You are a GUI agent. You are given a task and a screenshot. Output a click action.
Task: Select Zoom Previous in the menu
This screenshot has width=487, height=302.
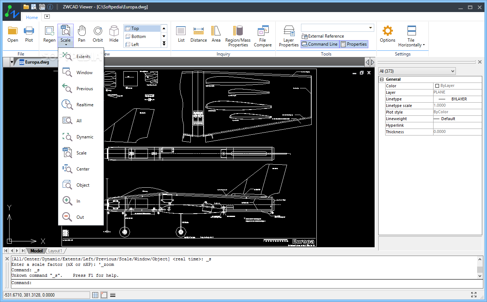coord(81,89)
